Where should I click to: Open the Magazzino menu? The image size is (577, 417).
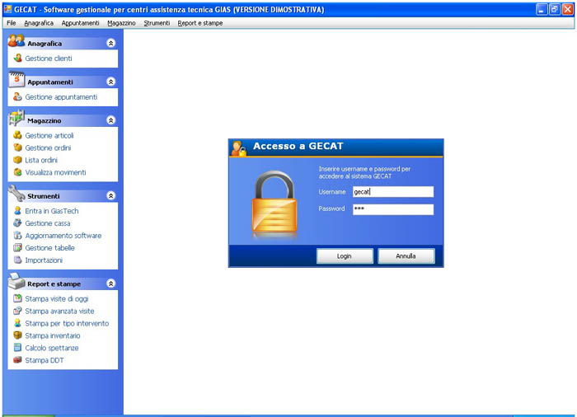tap(121, 23)
